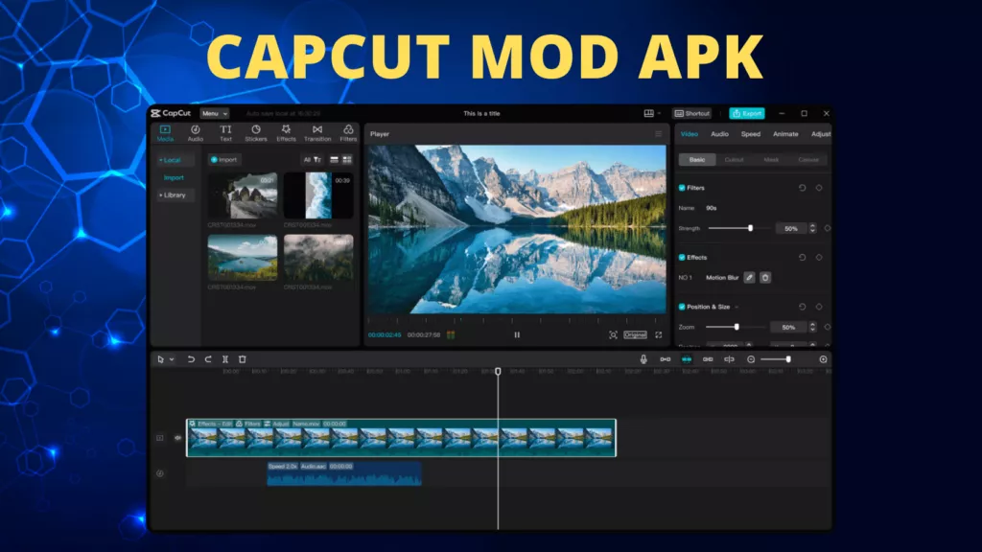
Task: Increase Strength value with stepper
Action: point(812,226)
